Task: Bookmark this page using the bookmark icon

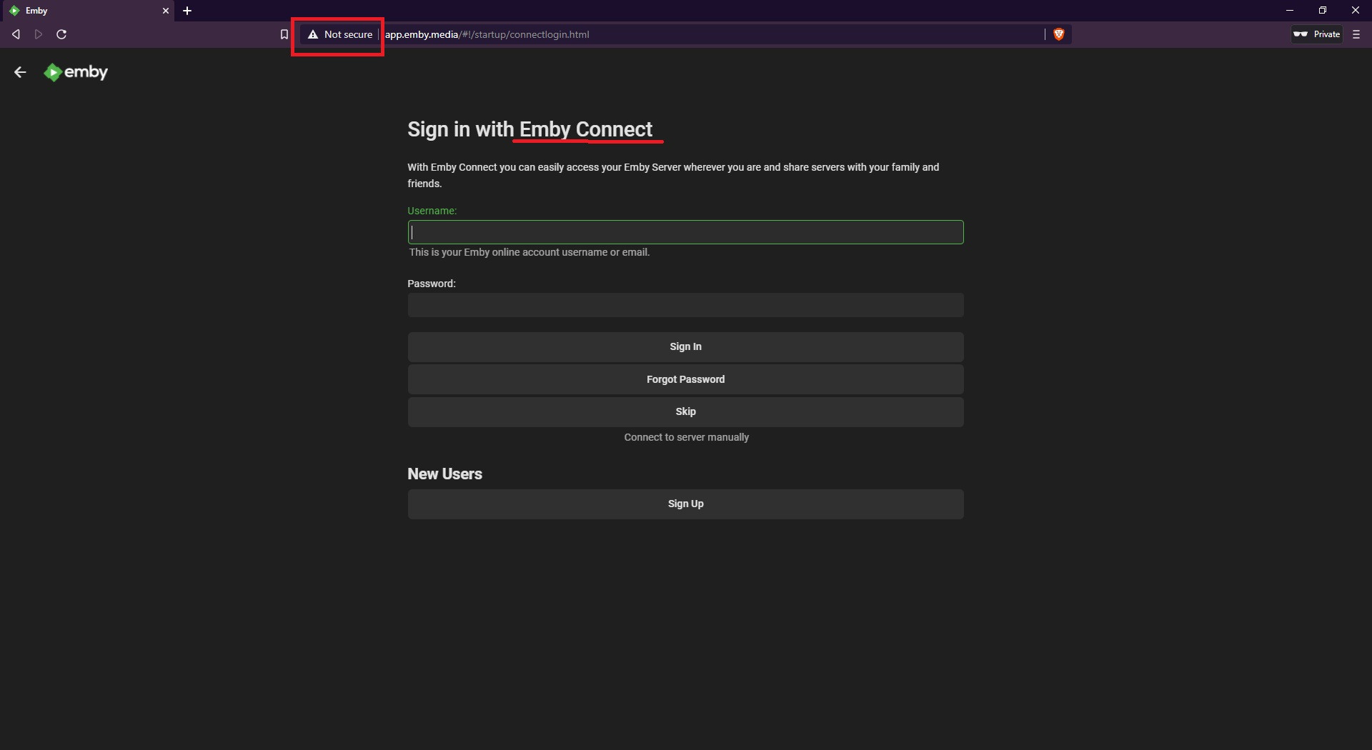Action: click(x=284, y=34)
